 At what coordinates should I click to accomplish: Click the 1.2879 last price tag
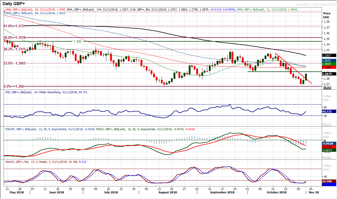(x=329, y=74)
